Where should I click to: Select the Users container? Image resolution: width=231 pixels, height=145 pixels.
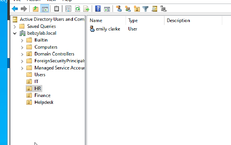(40, 75)
